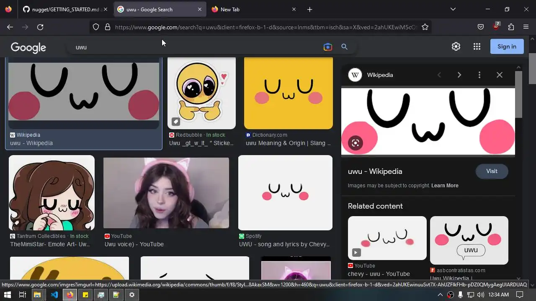
Task: Click the Sign in button
Action: (507, 46)
